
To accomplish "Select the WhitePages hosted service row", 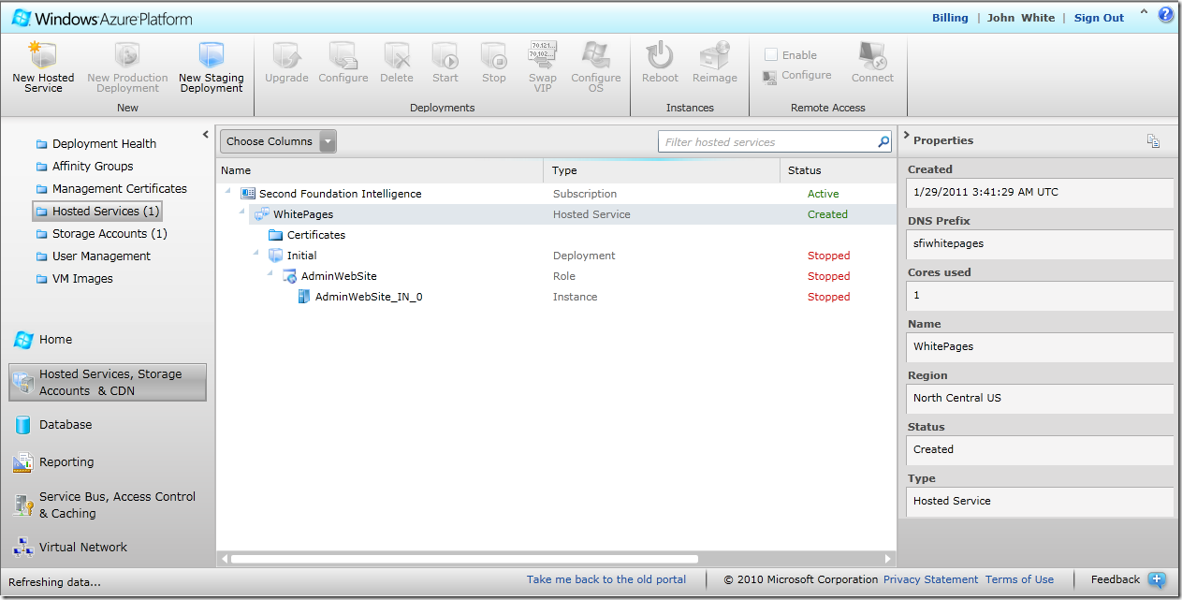I will click(x=556, y=214).
